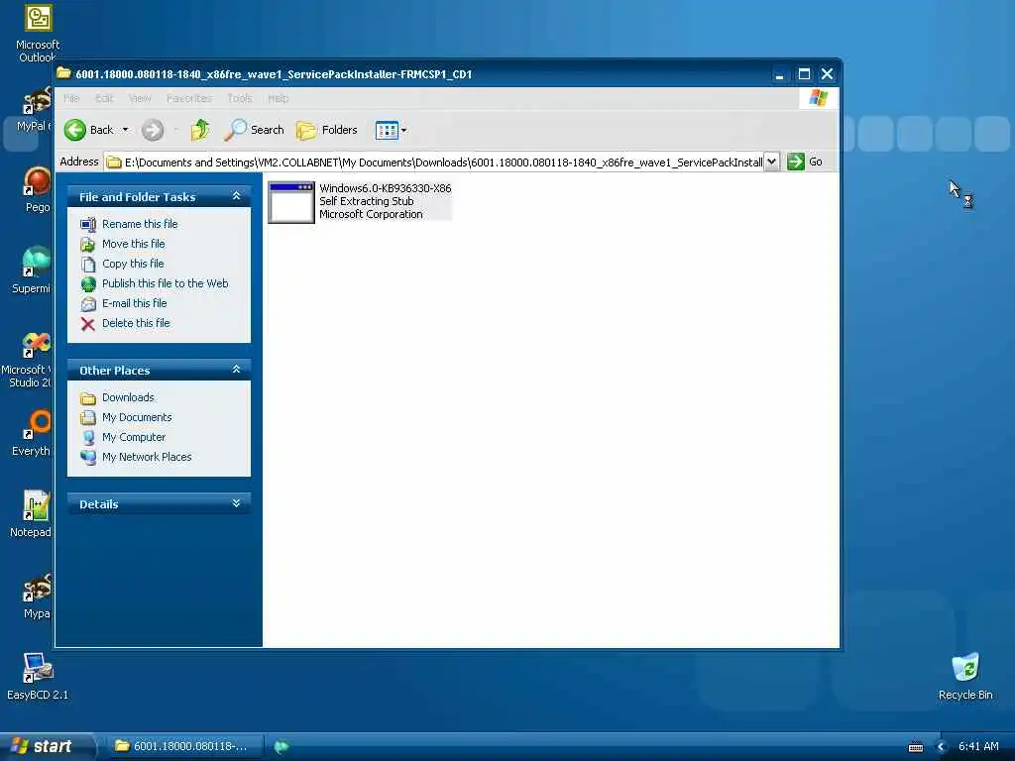The width and height of the screenshot is (1015, 761).
Task: Open the Favorites menu
Action: pos(189,98)
